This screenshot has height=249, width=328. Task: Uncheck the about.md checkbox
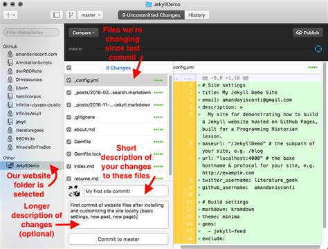tap(69, 129)
